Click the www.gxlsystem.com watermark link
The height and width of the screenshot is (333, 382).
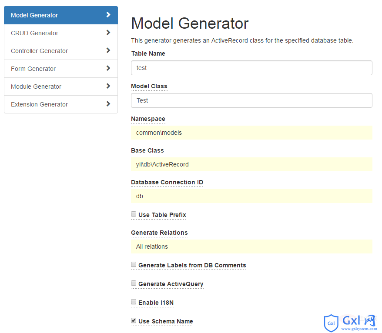pos(359,329)
